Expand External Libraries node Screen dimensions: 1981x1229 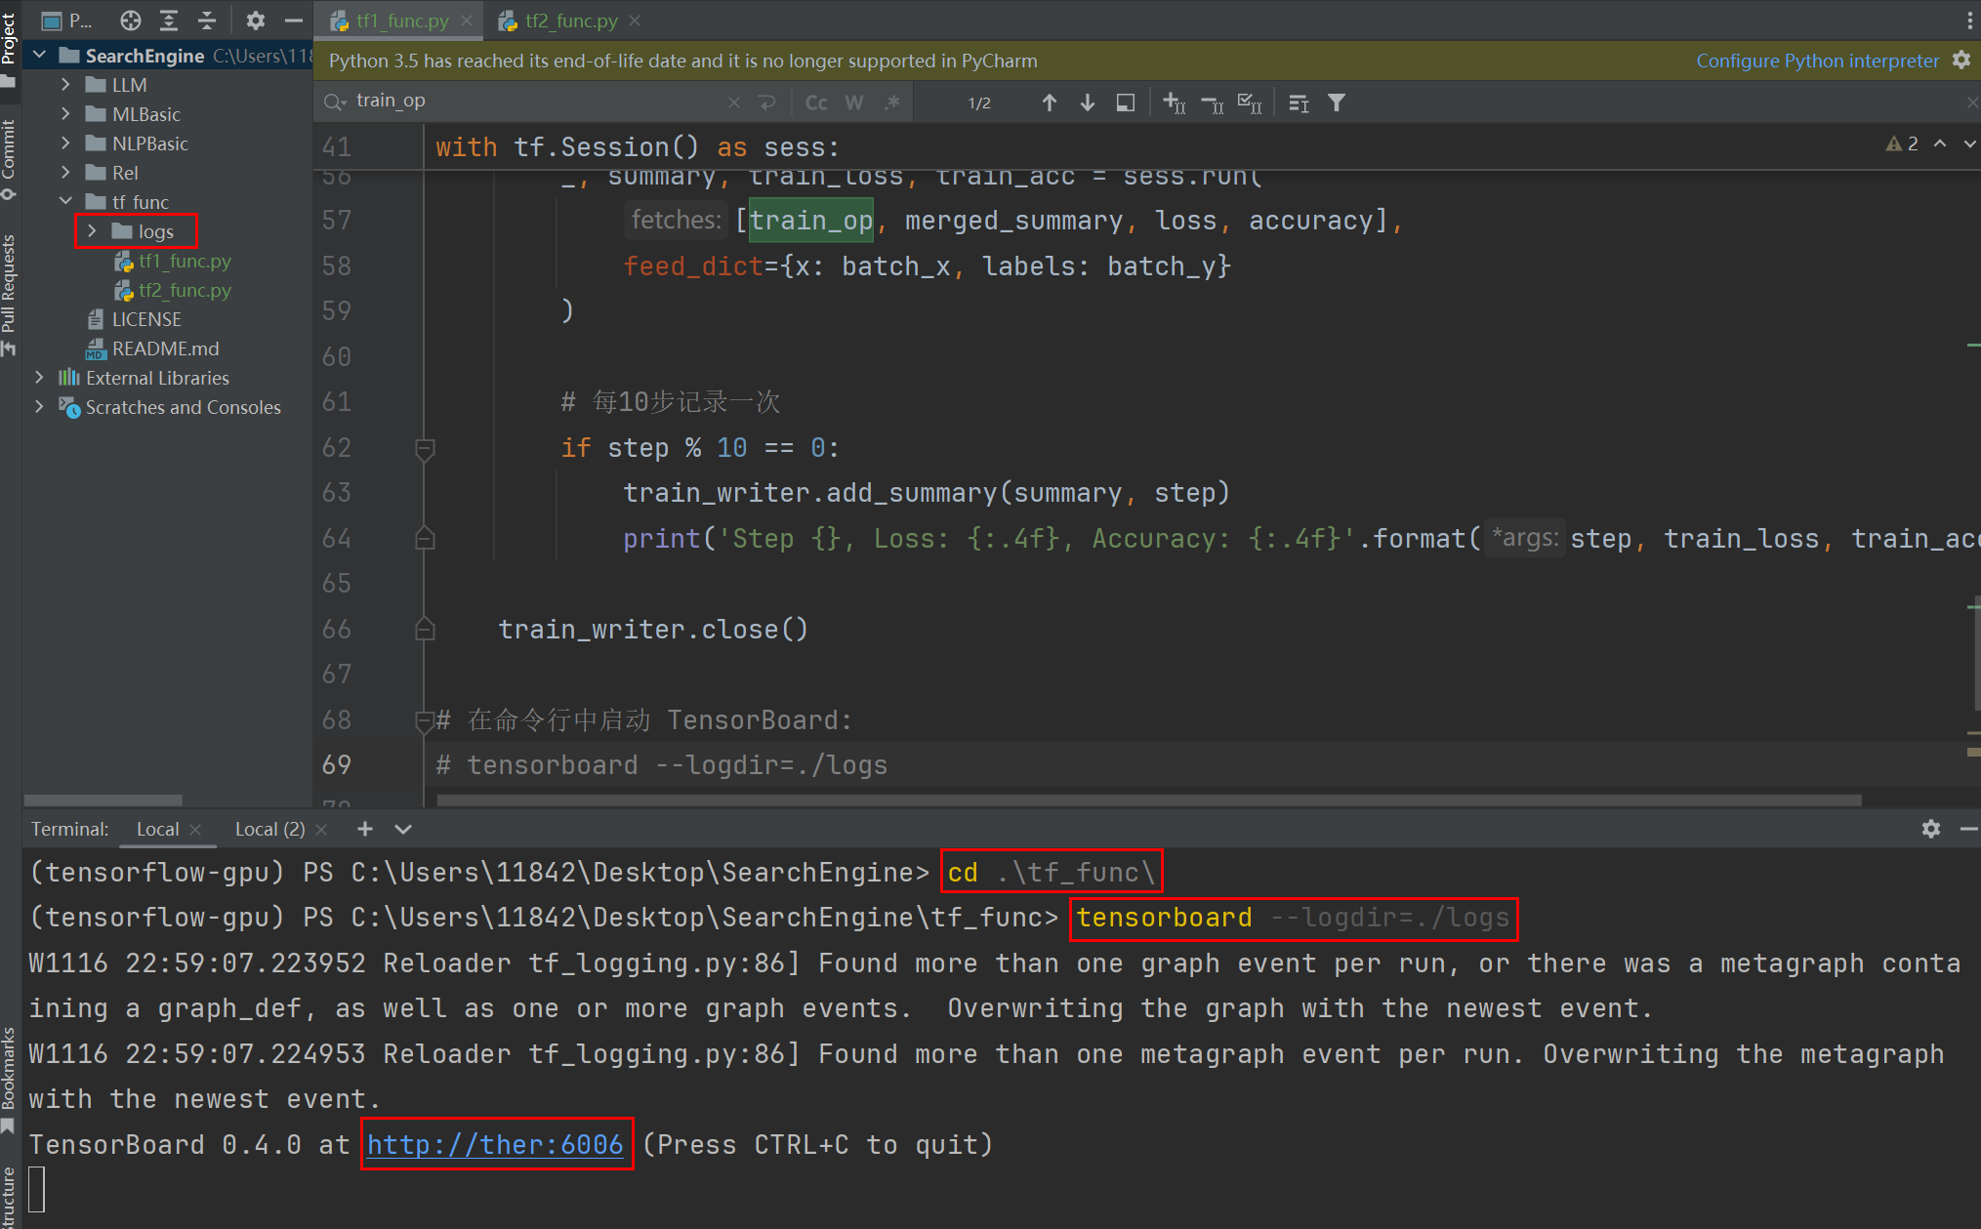pyautogui.click(x=39, y=378)
